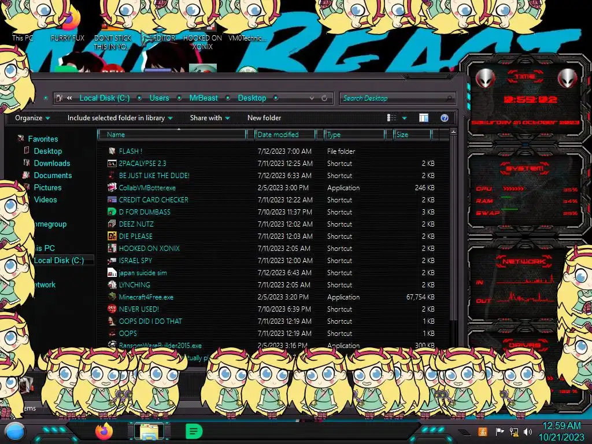This screenshot has width=592, height=444.
Task: Select Documents in navigation pane
Action: (53, 175)
